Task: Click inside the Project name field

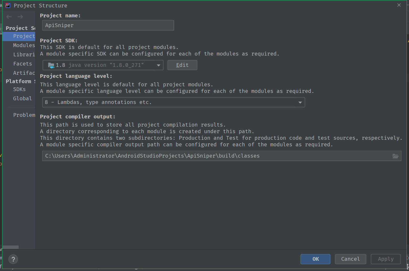Action: click(108, 25)
